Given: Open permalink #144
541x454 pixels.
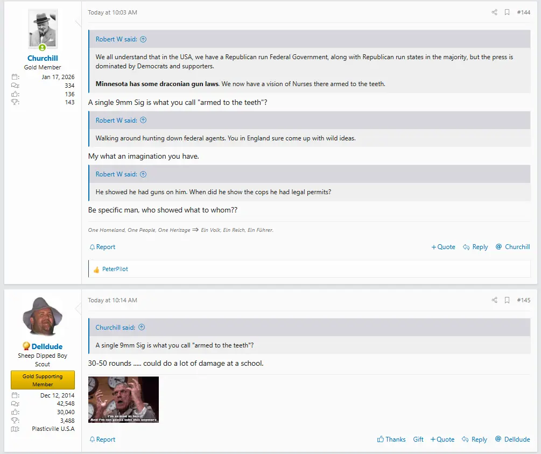Looking at the screenshot, I should click(523, 12).
